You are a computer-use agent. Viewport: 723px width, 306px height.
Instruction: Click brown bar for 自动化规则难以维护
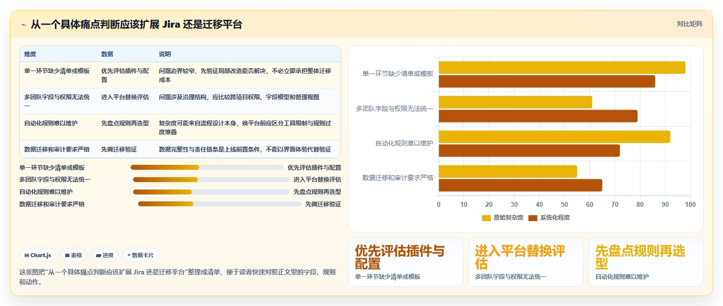[x=529, y=151]
